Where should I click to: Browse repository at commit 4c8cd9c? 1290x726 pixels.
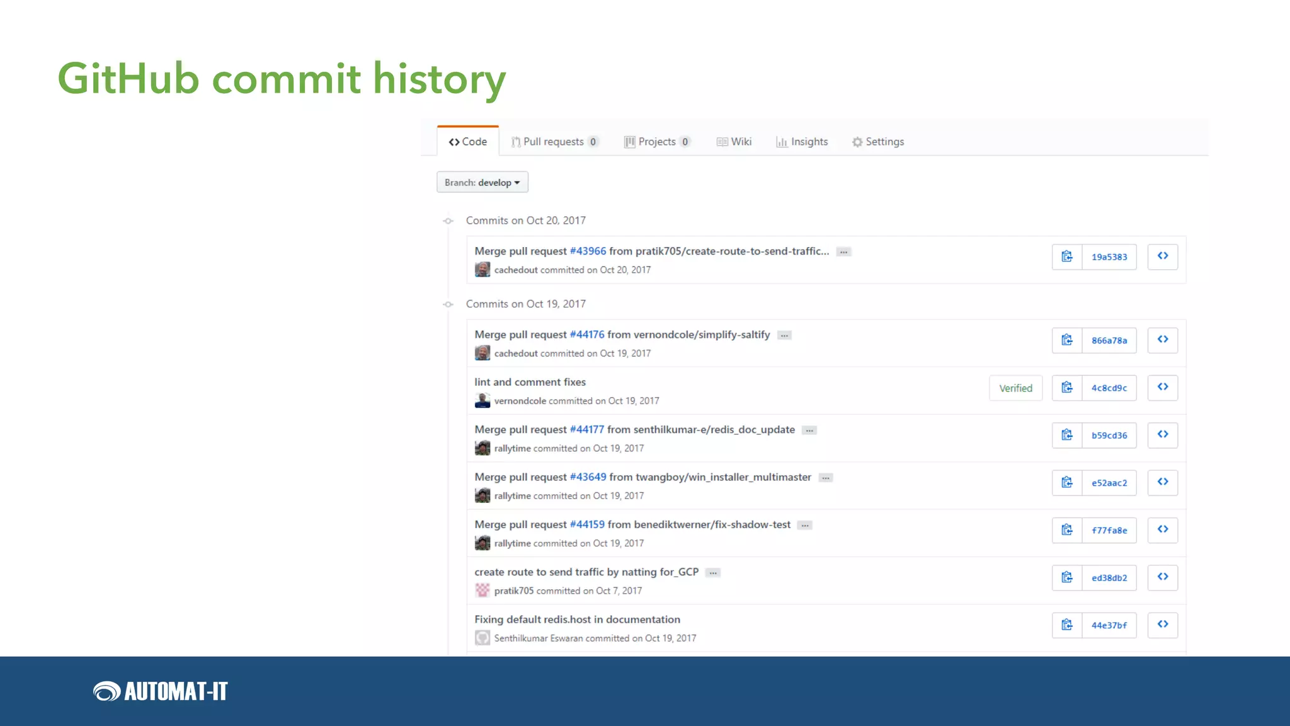tap(1162, 388)
